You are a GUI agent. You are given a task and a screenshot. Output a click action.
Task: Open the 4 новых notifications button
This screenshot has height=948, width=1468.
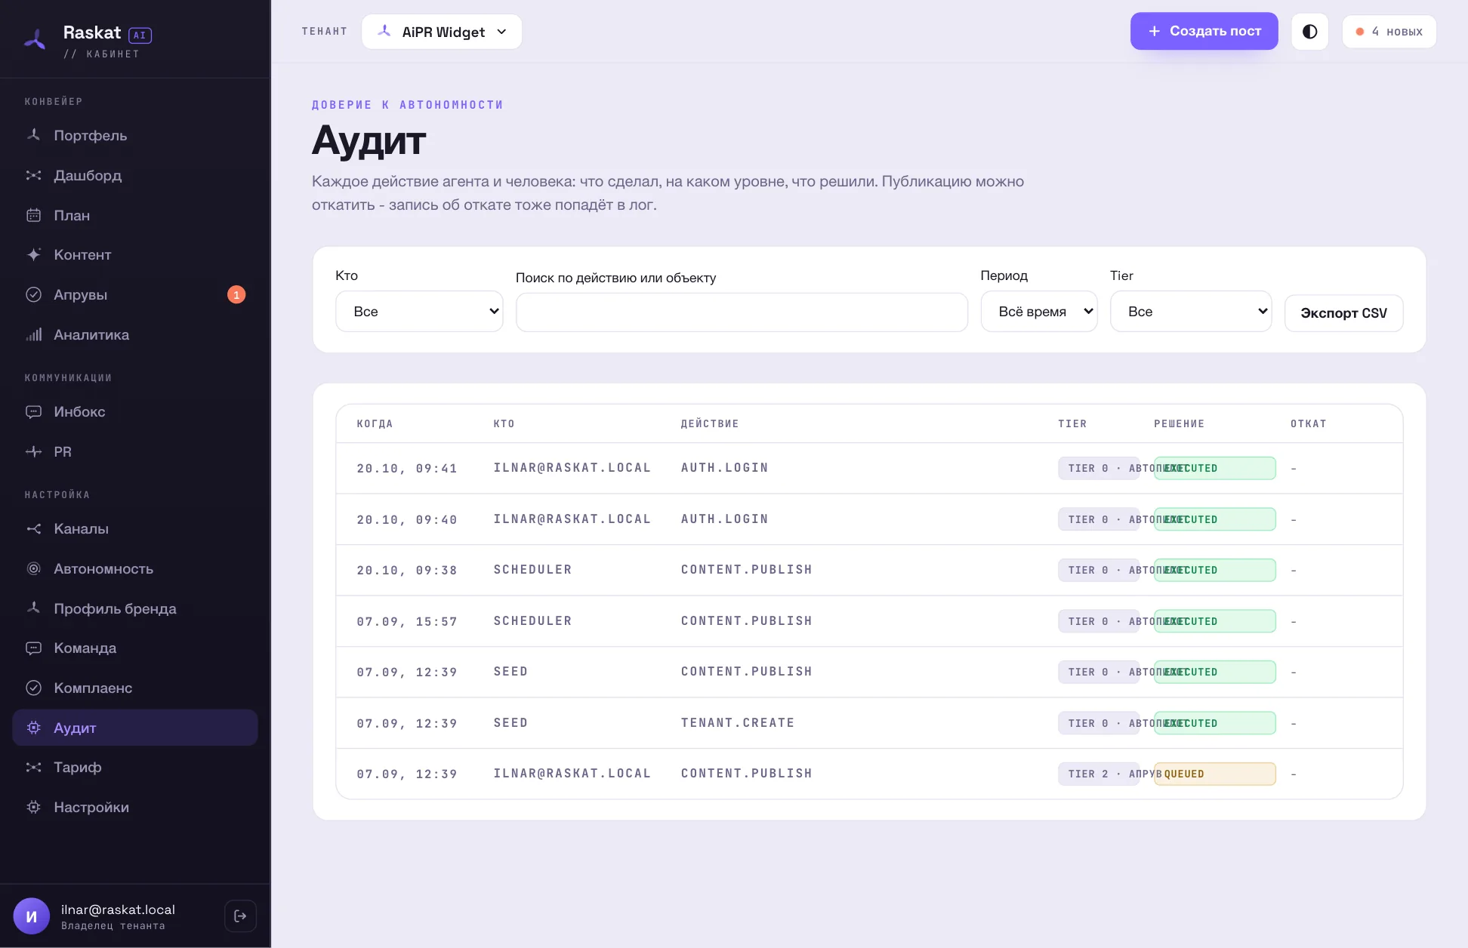tap(1389, 32)
